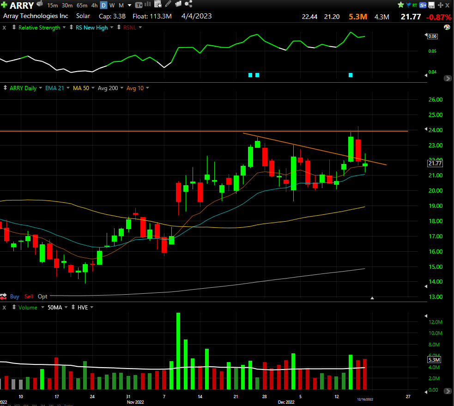Viewport: 454px width, 406px height.
Task: Open the TV template icon
Action: coord(139,5)
